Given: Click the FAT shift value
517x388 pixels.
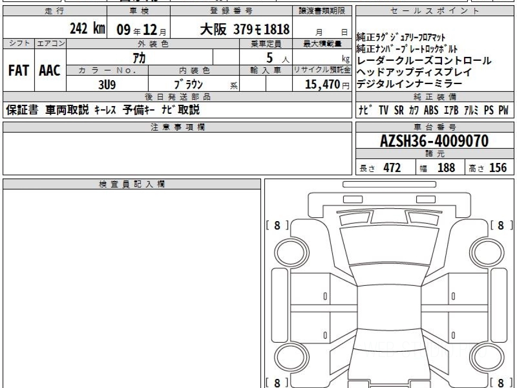Looking at the screenshot, I should (18, 70).
